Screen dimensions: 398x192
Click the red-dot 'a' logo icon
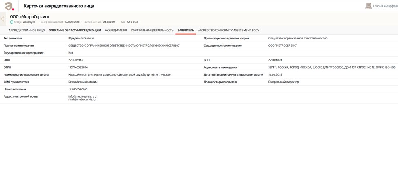9,6
